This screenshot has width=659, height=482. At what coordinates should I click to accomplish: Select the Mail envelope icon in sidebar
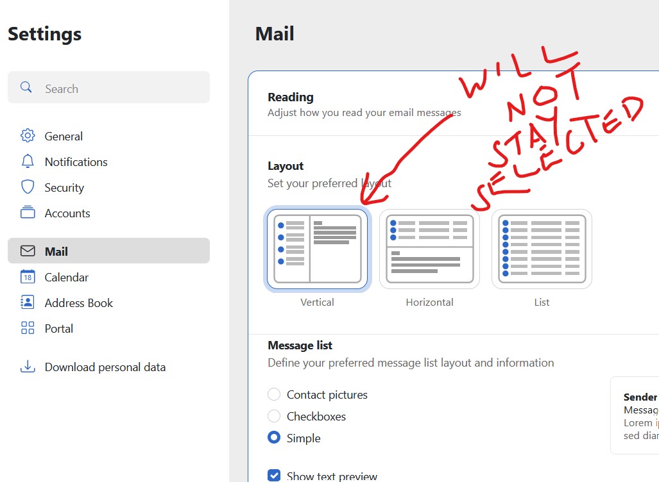click(x=27, y=251)
